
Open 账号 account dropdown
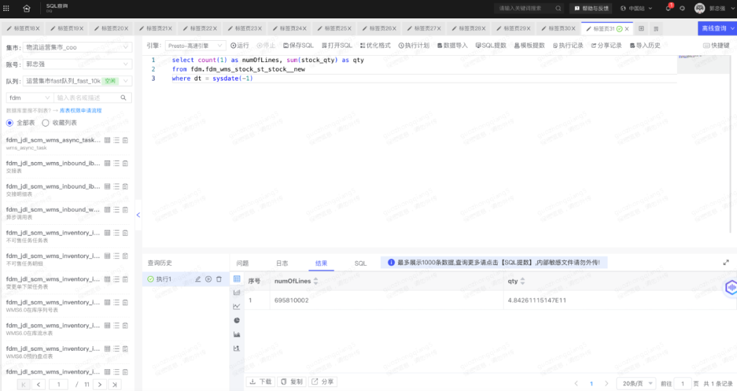(78, 64)
